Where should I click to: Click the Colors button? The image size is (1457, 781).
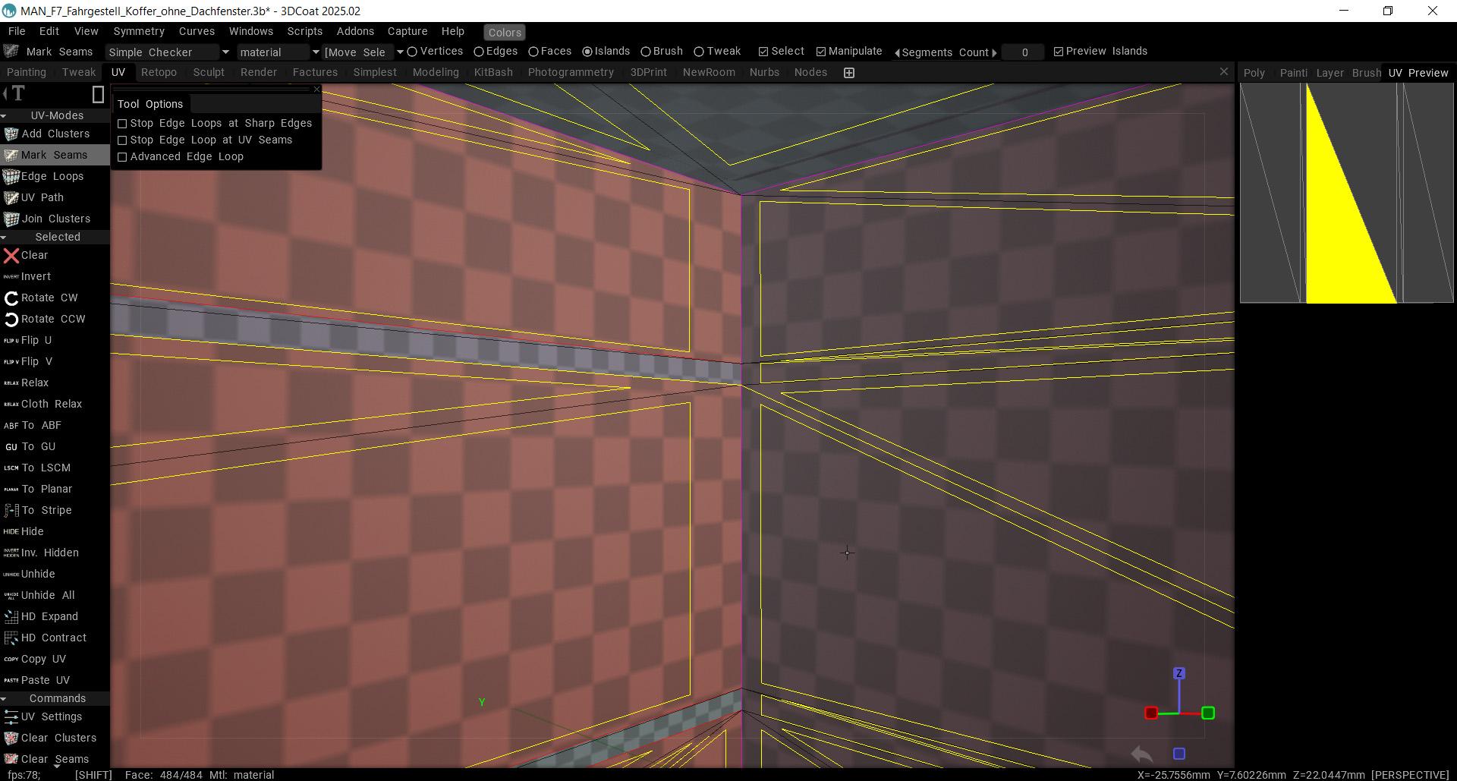pyautogui.click(x=505, y=33)
